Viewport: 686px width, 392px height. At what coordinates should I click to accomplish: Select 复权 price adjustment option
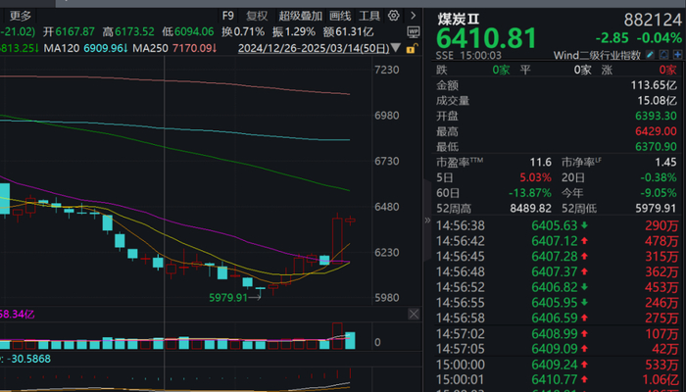[x=257, y=17]
